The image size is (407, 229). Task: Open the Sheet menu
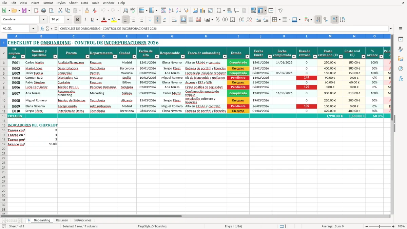coord(73,3)
